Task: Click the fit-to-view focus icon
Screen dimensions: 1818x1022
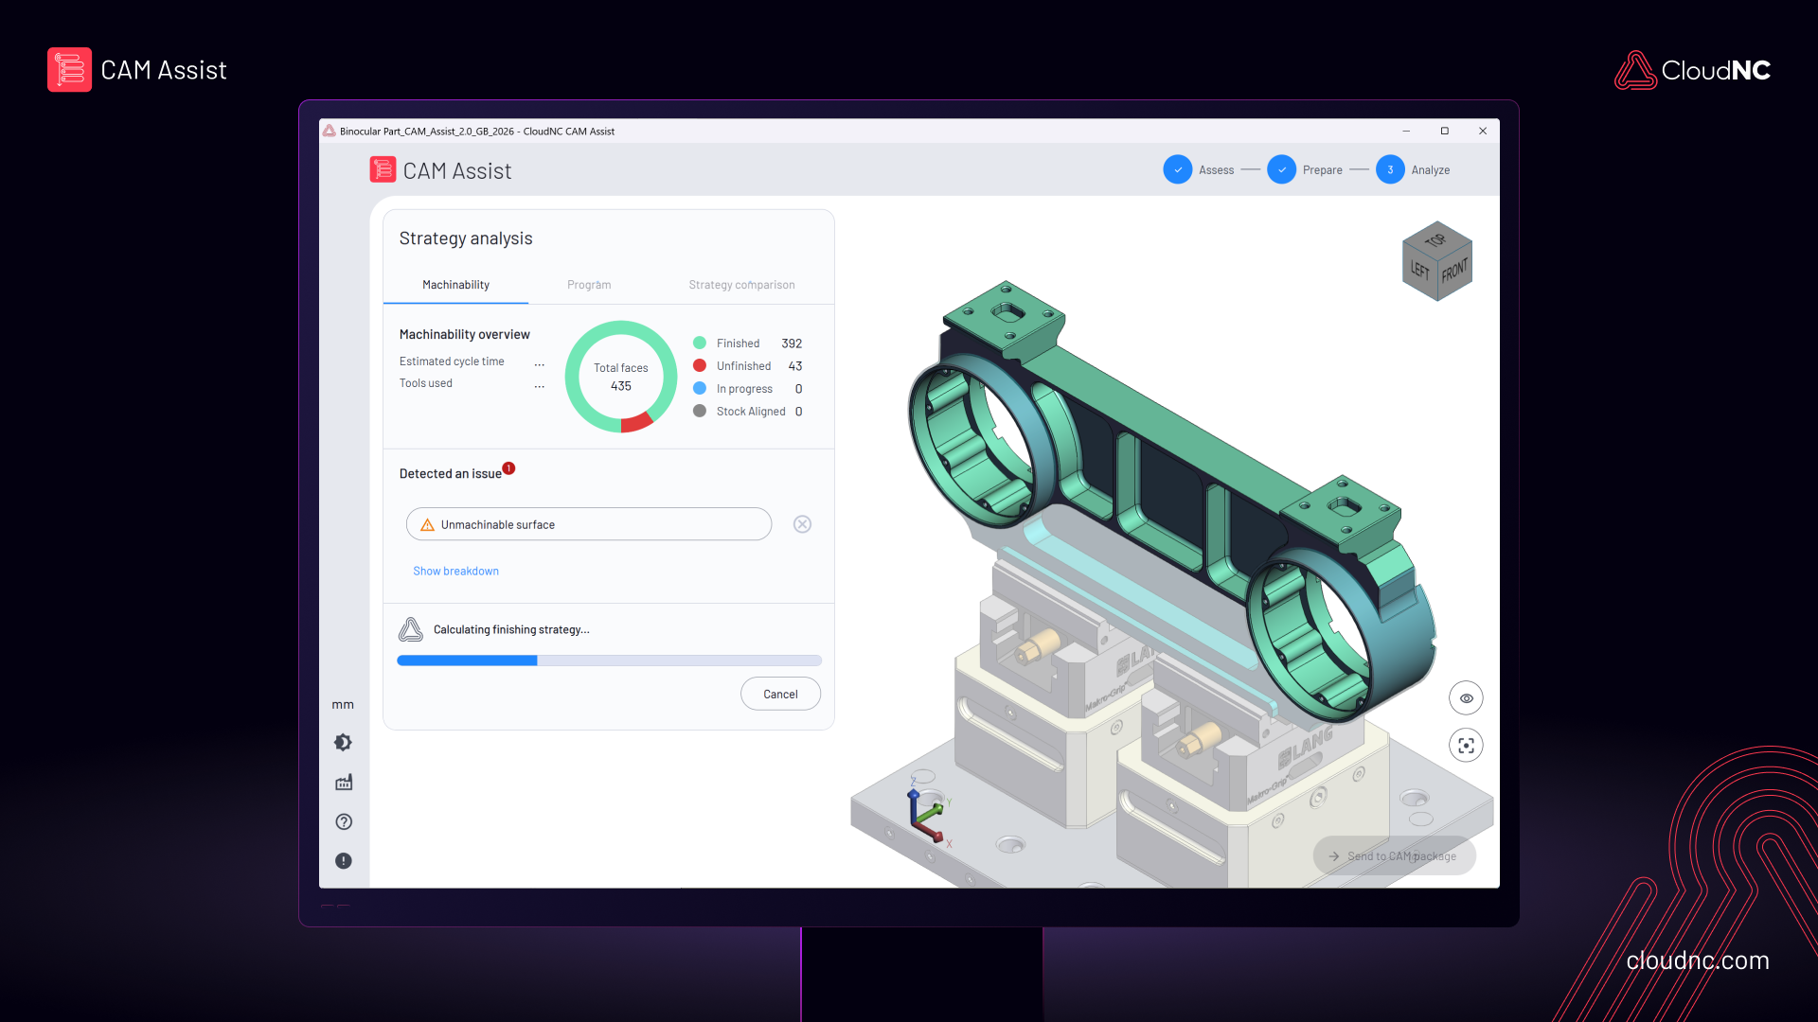Action: 1466,745
